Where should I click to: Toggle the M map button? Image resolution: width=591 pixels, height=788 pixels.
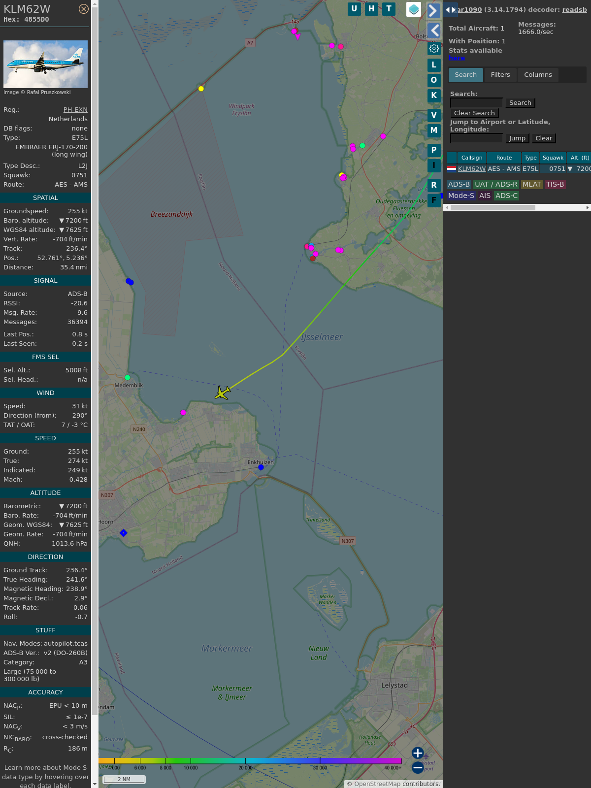coord(434,131)
